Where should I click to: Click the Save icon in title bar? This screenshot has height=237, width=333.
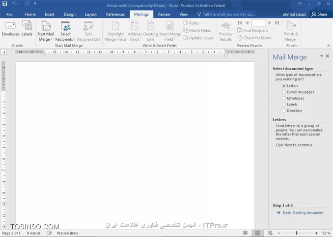(5, 3)
